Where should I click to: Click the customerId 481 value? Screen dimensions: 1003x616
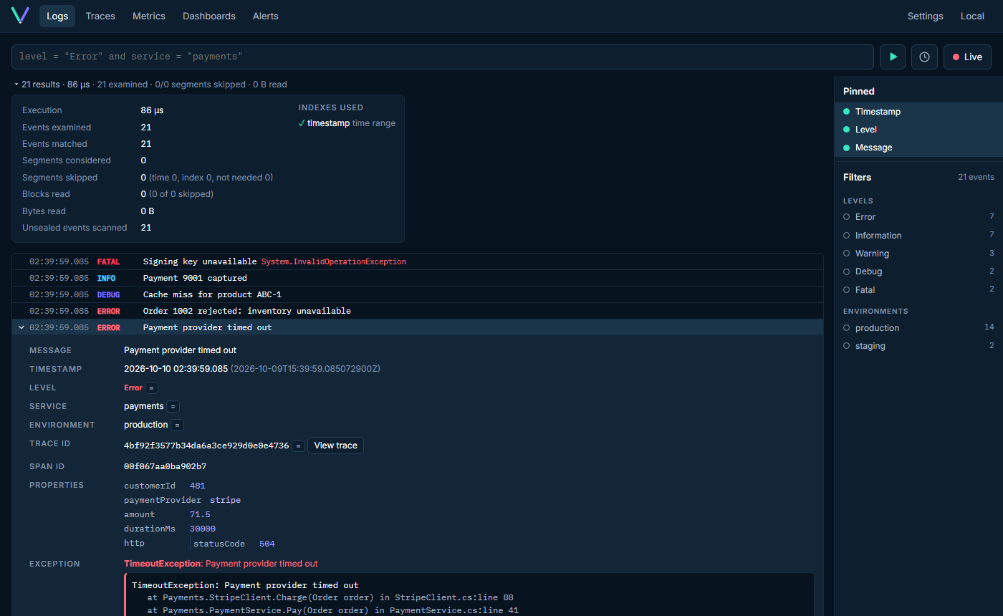pos(197,486)
